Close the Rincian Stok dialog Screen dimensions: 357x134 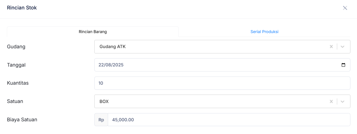tap(345, 8)
